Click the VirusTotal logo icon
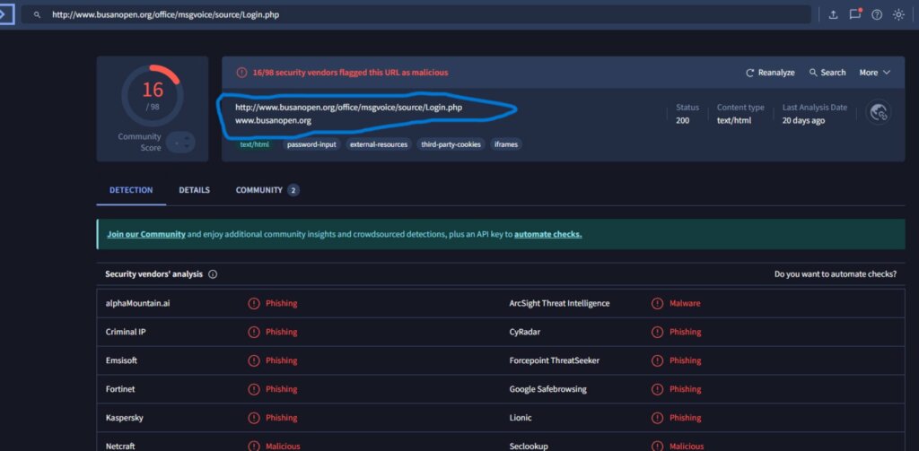 (5, 14)
